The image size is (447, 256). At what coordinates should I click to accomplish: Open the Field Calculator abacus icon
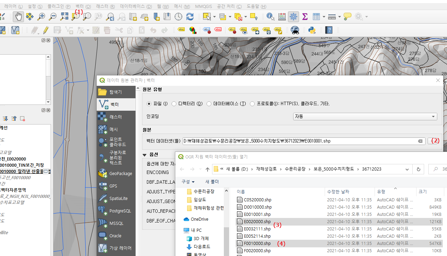282,16
